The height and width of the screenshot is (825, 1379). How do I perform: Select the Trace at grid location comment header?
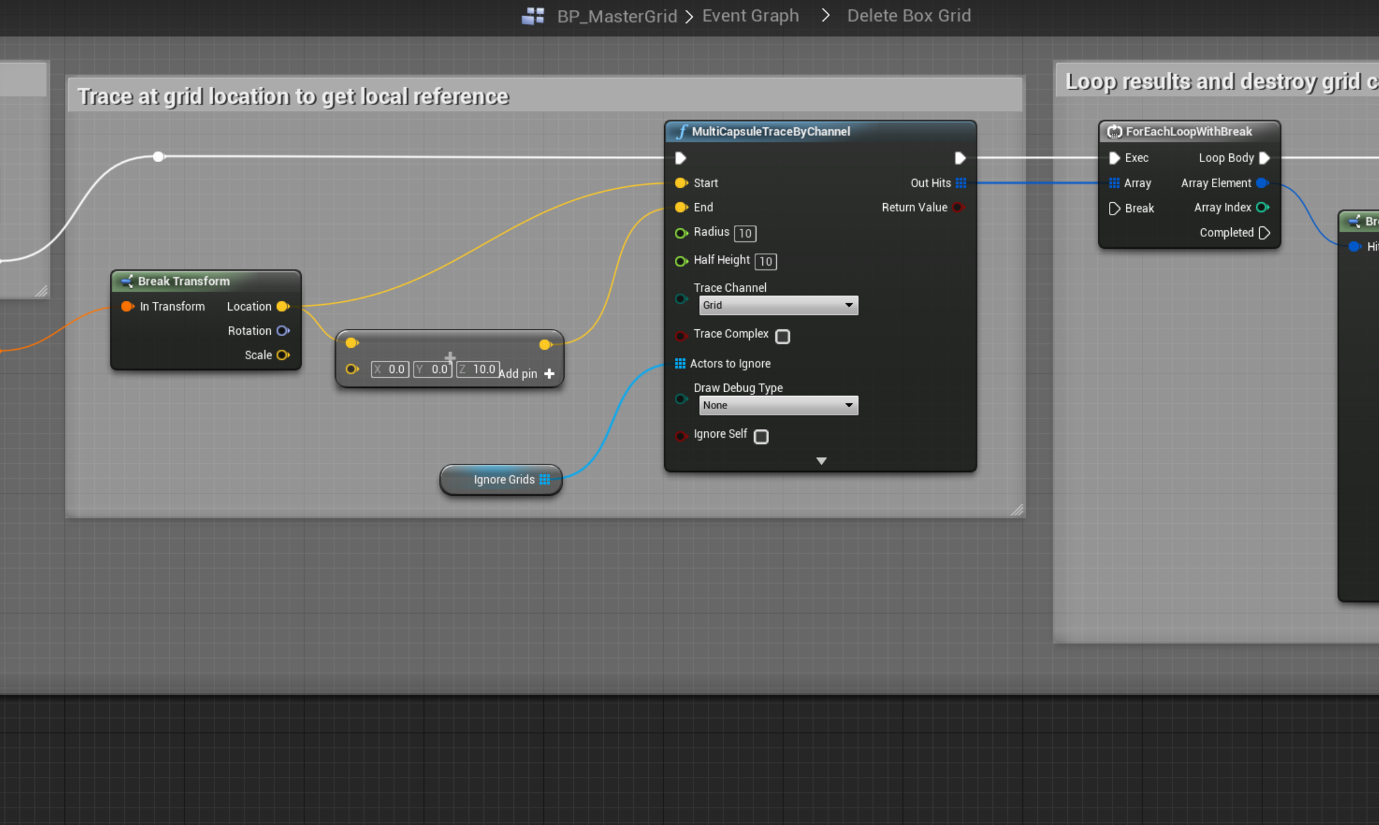tap(293, 97)
